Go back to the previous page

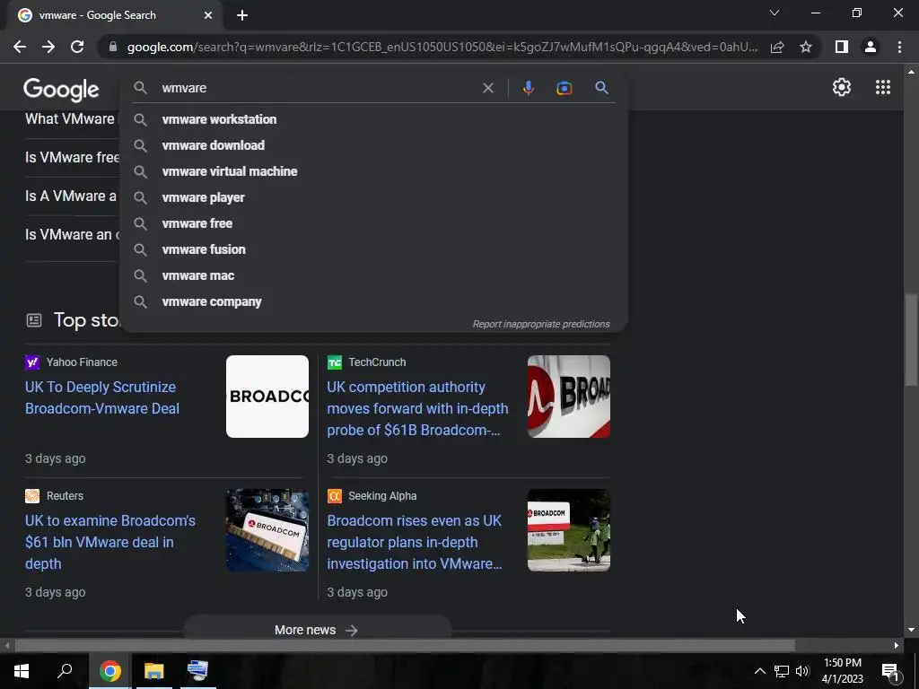pyautogui.click(x=20, y=47)
